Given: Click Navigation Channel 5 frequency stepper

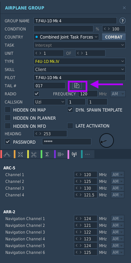Looking at the screenshot, I should (x=86, y=245).
